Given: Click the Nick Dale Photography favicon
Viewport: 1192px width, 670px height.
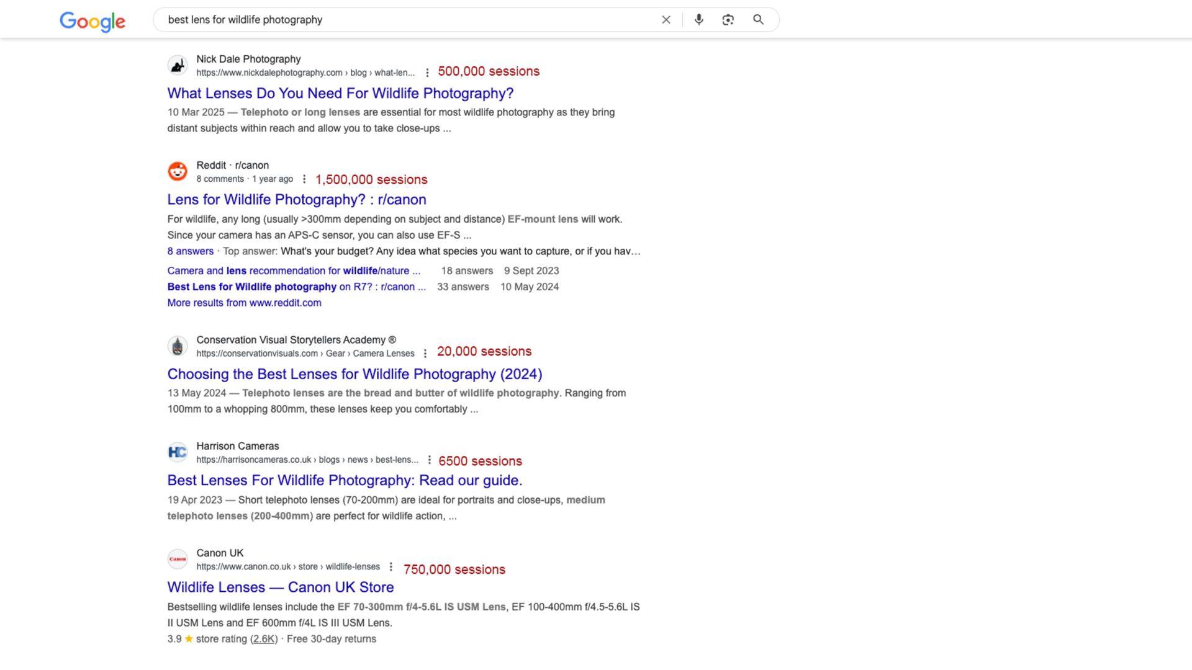Looking at the screenshot, I should pyautogui.click(x=178, y=65).
